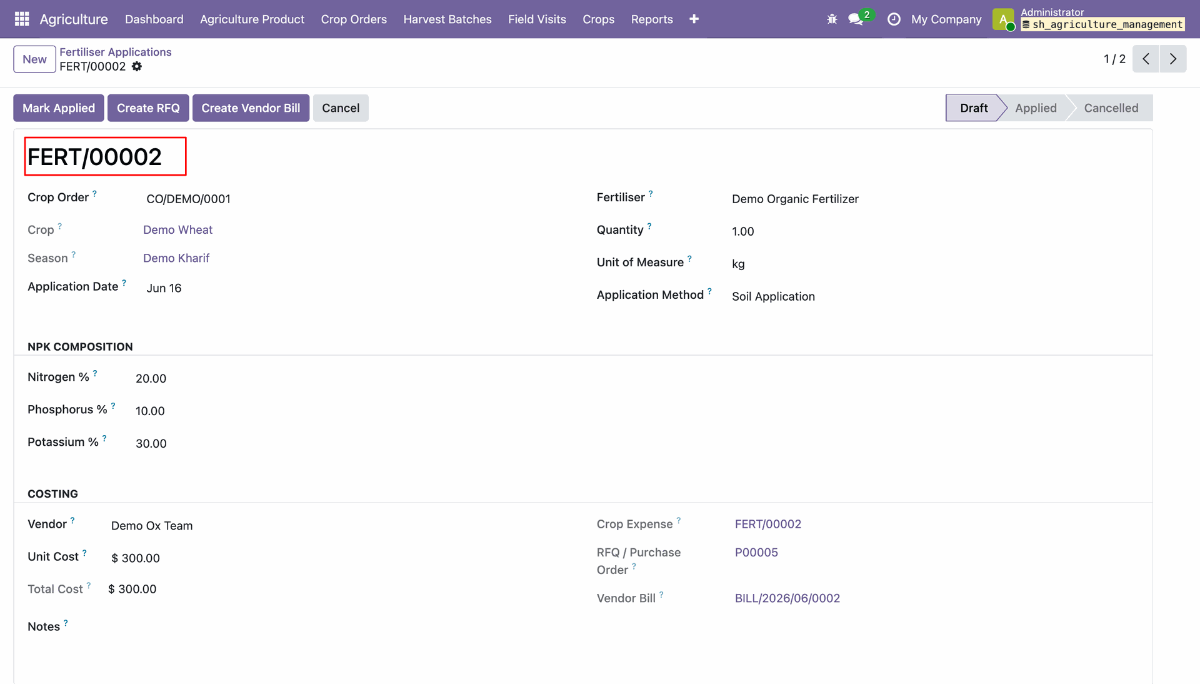The height and width of the screenshot is (684, 1200).
Task: Open the Dashboard menu
Action: pos(154,19)
